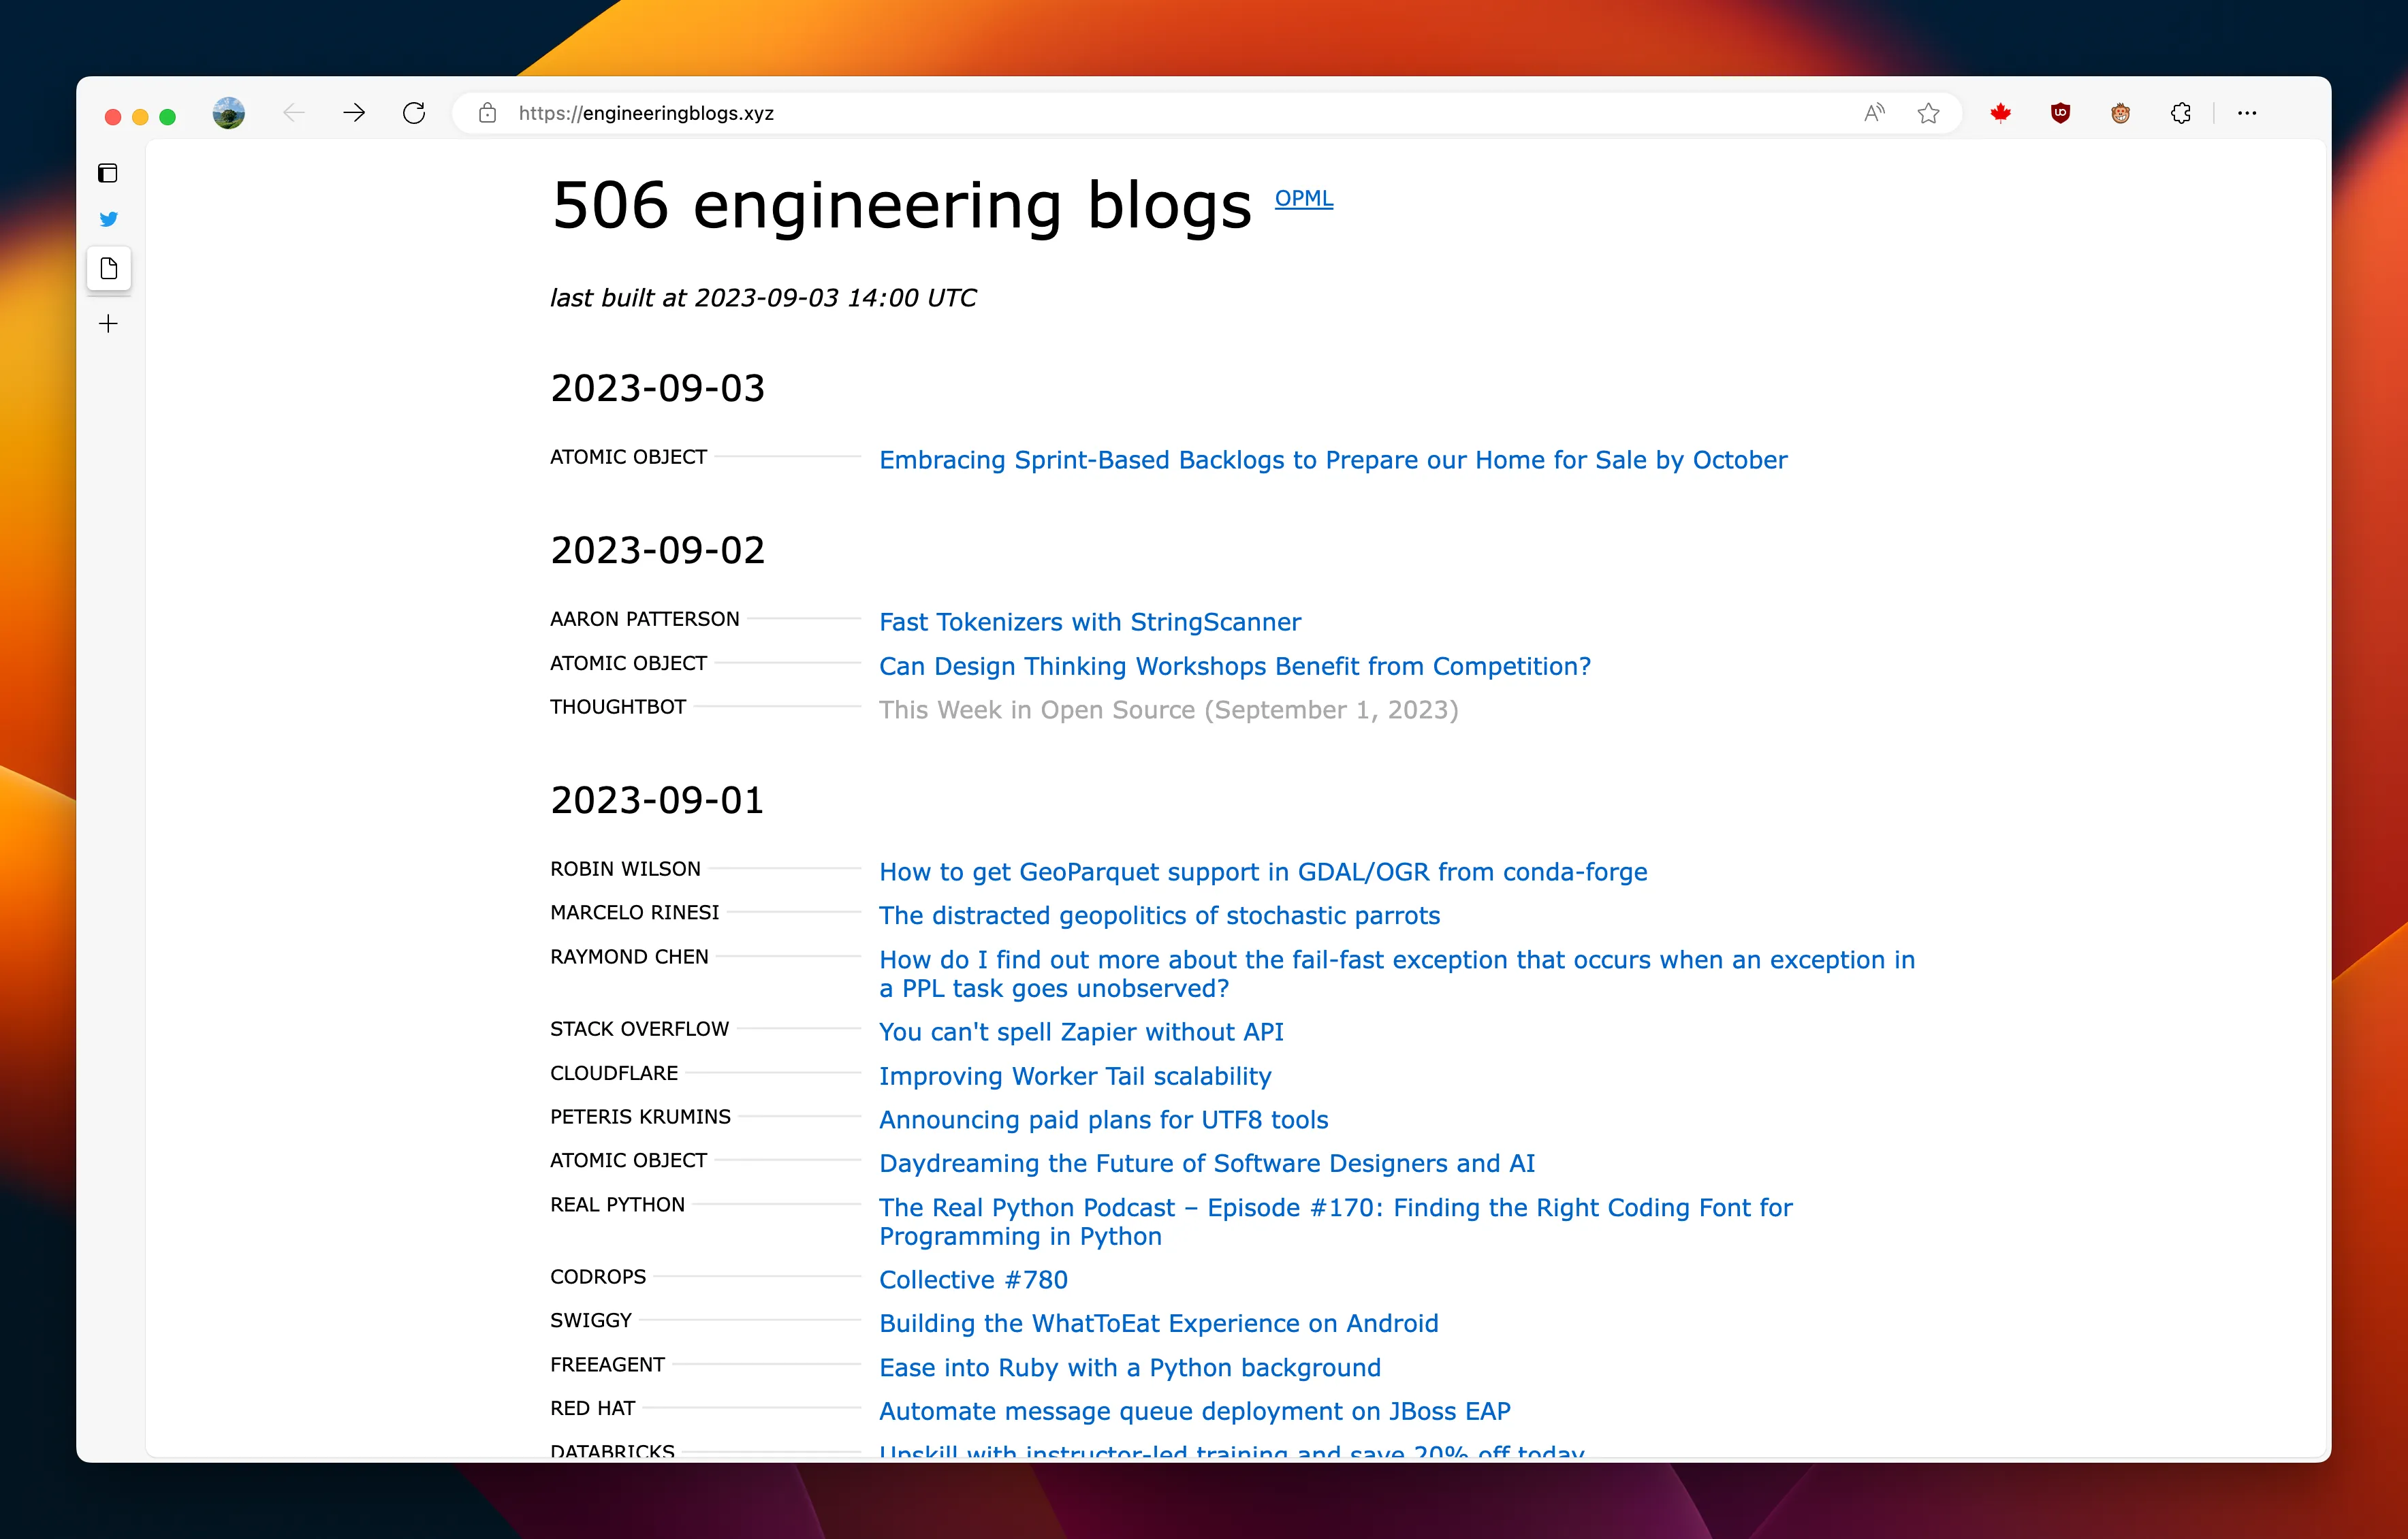The image size is (2408, 1539).
Task: Toggle the vertical tabs pane icon
Action: pyautogui.click(x=108, y=173)
